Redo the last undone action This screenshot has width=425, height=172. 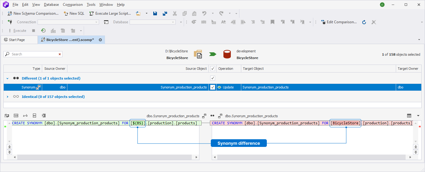[221, 13]
